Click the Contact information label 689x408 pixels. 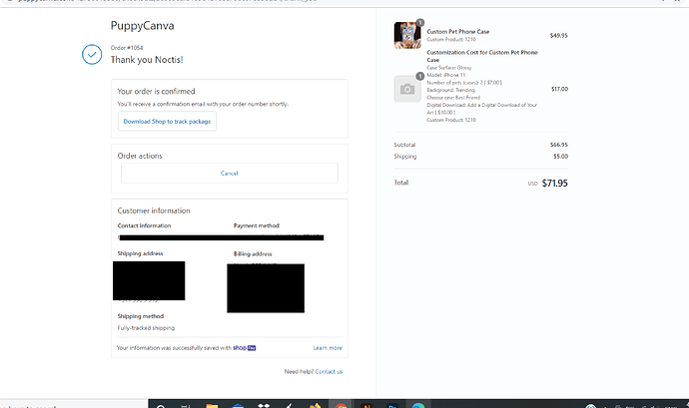point(144,225)
